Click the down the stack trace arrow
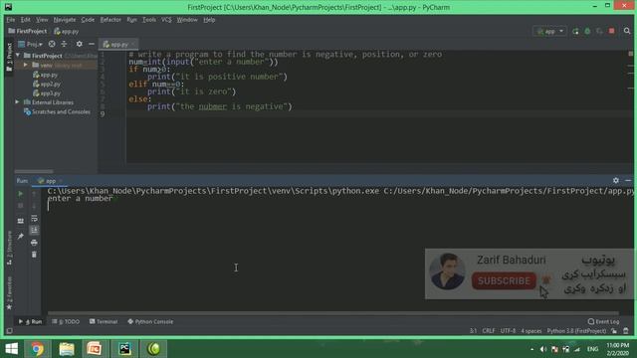Viewport: 637px width, 358px height. tap(34, 206)
